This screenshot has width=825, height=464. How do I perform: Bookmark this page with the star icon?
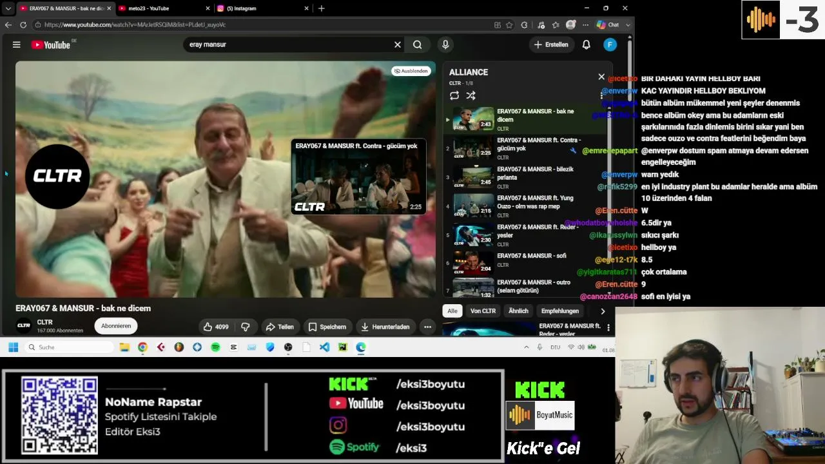[x=509, y=25]
